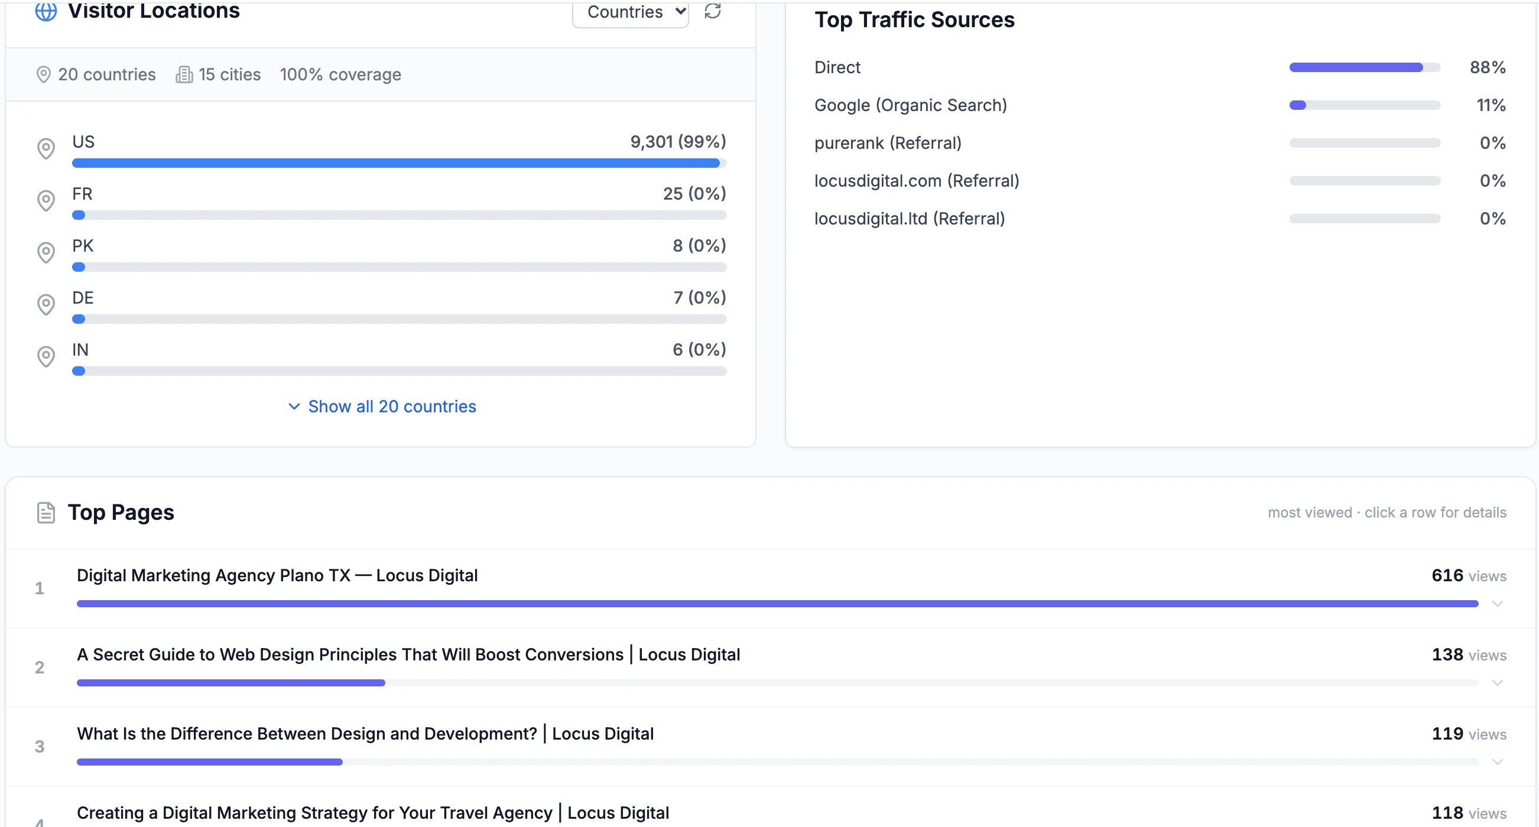Viewport: 1539px width, 827px height.
Task: Click the Google Organic Search progress bar
Action: (1365, 105)
